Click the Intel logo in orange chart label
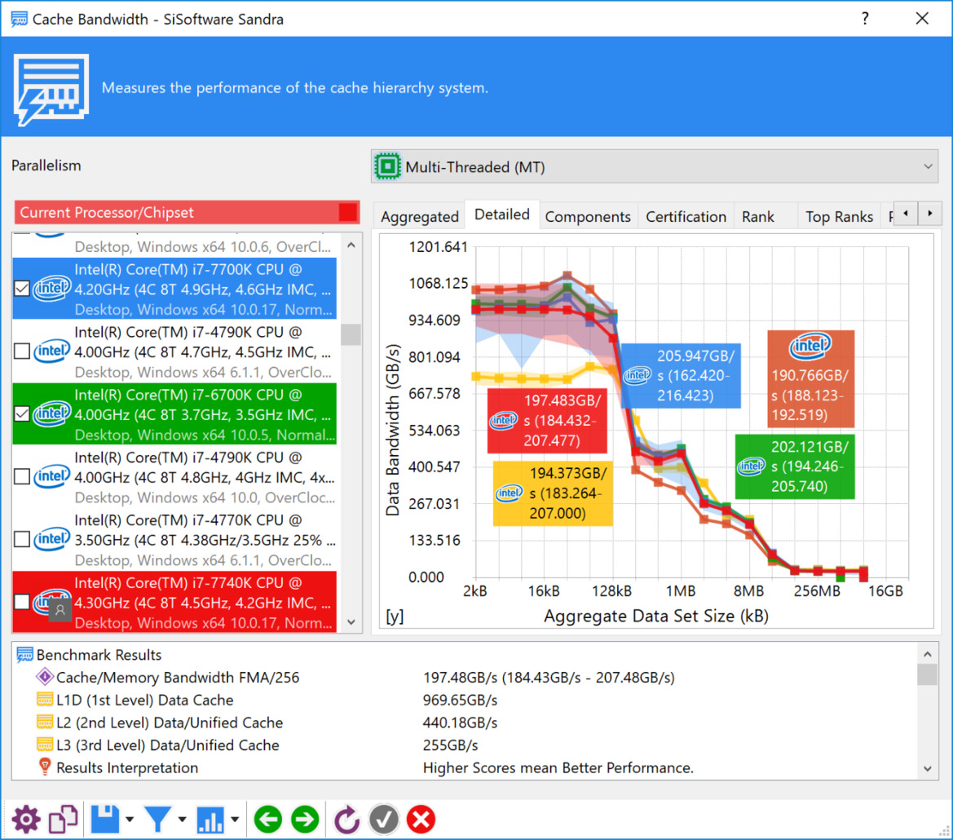The image size is (953, 840). click(x=810, y=346)
